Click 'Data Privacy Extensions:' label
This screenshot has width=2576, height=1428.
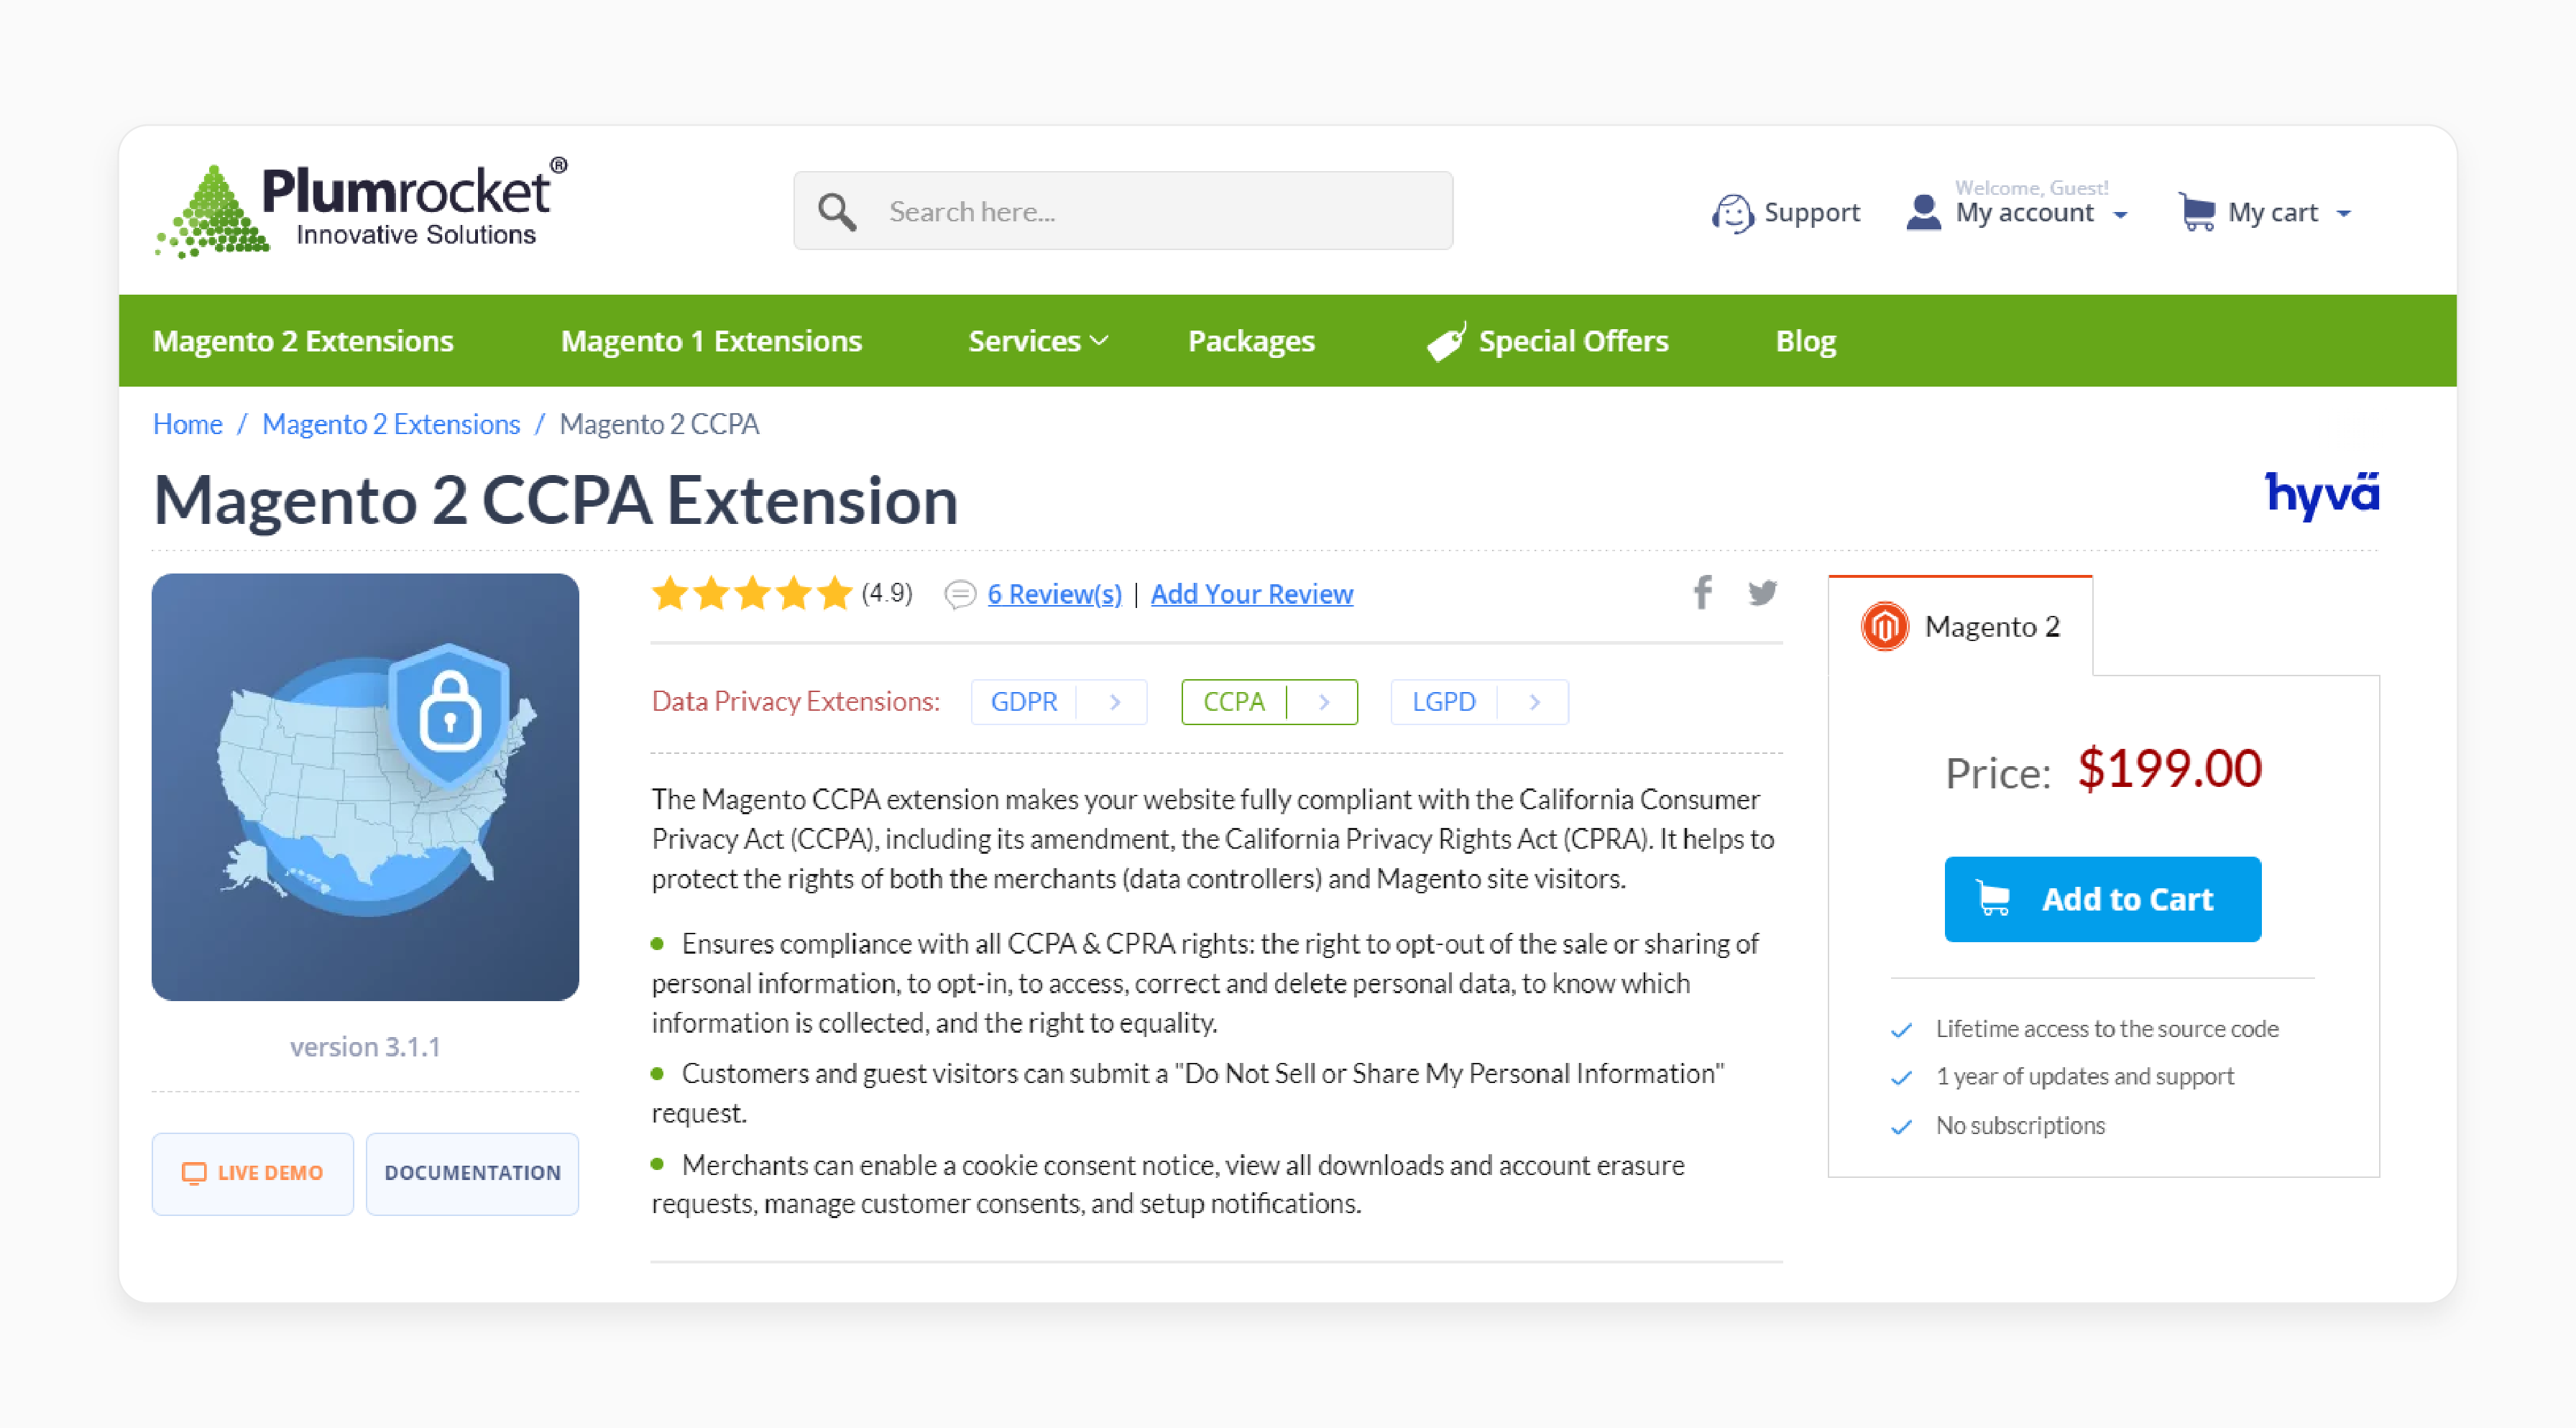tap(796, 701)
